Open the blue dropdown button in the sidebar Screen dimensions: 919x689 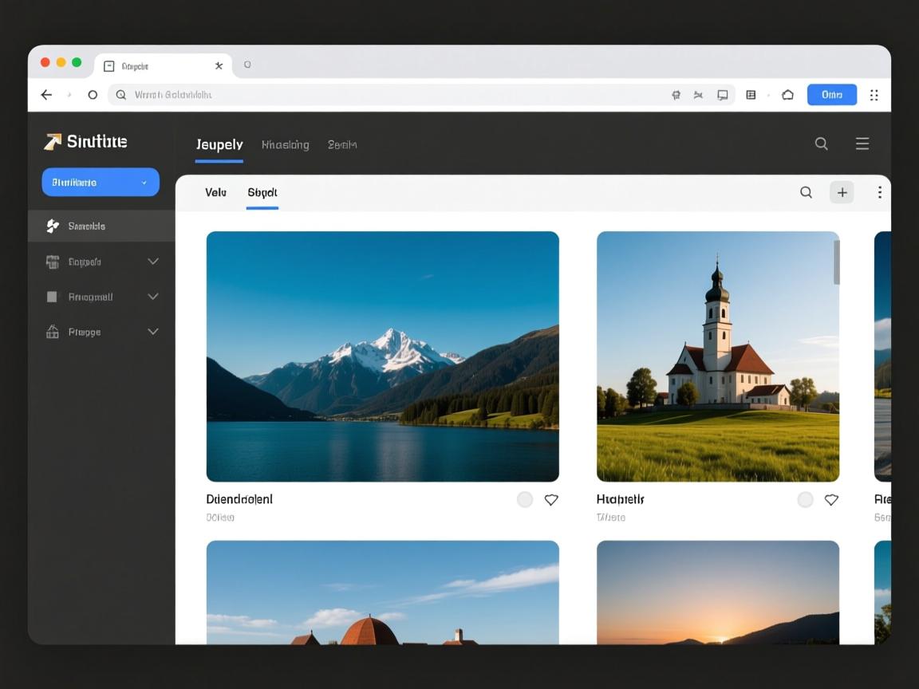tap(101, 183)
